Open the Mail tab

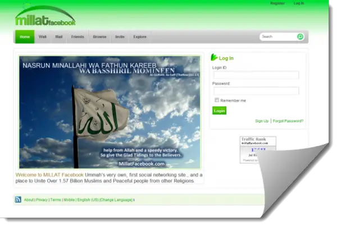58,36
